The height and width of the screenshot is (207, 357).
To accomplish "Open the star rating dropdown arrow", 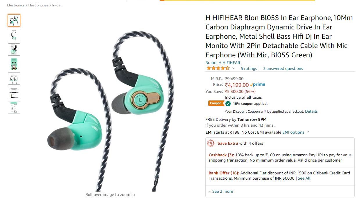I will pos(233,68).
